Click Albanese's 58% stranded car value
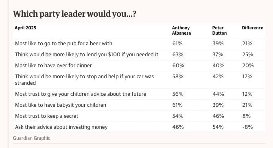The width and height of the screenshot is (273, 148). pyautogui.click(x=178, y=76)
